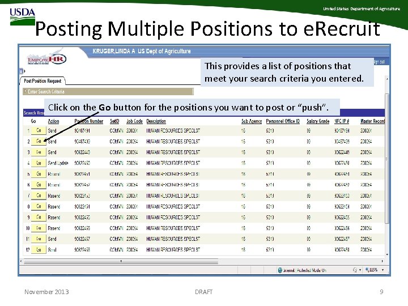Sort by the Position Number column header
This screenshot has height=306, width=408.
pos(89,121)
